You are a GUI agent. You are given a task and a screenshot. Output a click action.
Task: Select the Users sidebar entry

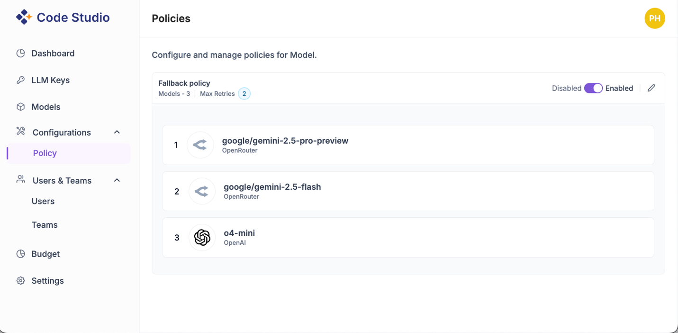[43, 201]
